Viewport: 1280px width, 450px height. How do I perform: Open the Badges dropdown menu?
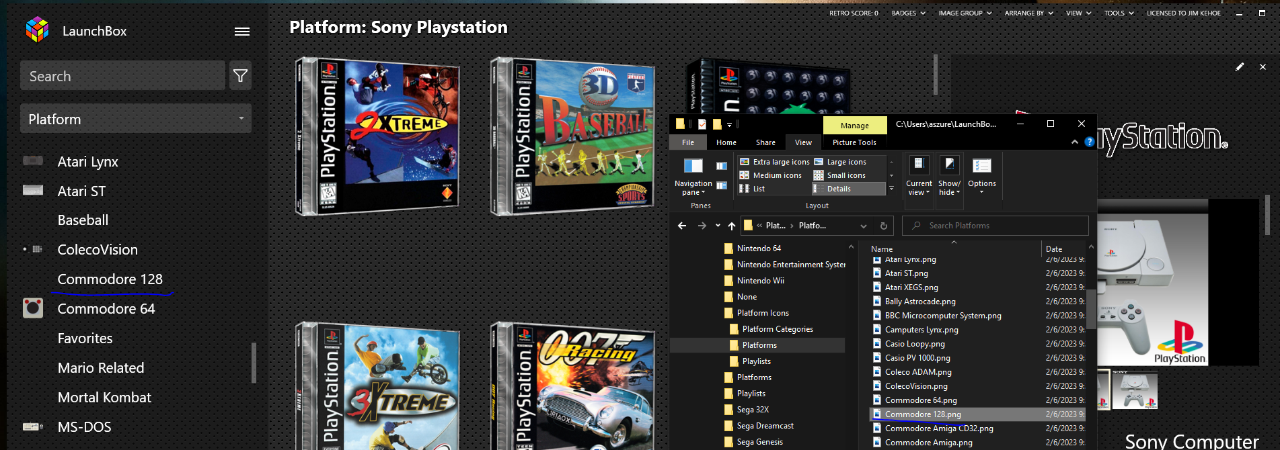909,13
